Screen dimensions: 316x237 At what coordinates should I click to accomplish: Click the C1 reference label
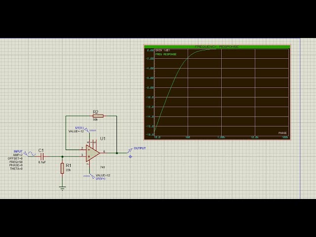point(41,150)
